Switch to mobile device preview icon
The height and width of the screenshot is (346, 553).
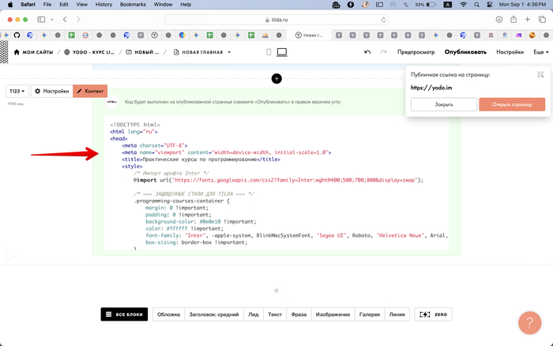click(269, 52)
